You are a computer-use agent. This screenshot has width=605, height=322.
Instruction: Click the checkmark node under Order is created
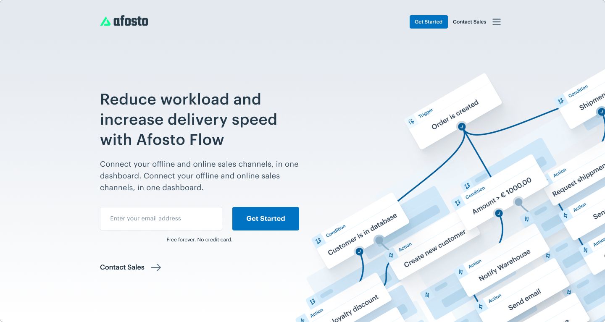click(462, 126)
